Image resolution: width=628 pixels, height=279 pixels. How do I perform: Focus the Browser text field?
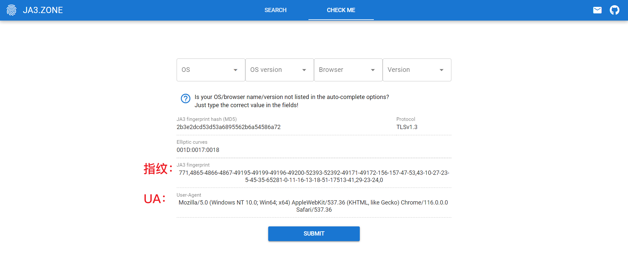(342, 70)
